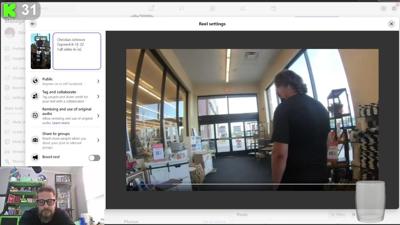The height and width of the screenshot is (225, 400).
Task: Click the Photos heading on background page
Action: [x=131, y=222]
